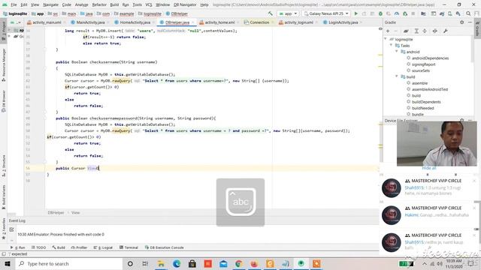Click the Make Project hammer icon
Screen dimensions: 481x270
tap(271, 13)
